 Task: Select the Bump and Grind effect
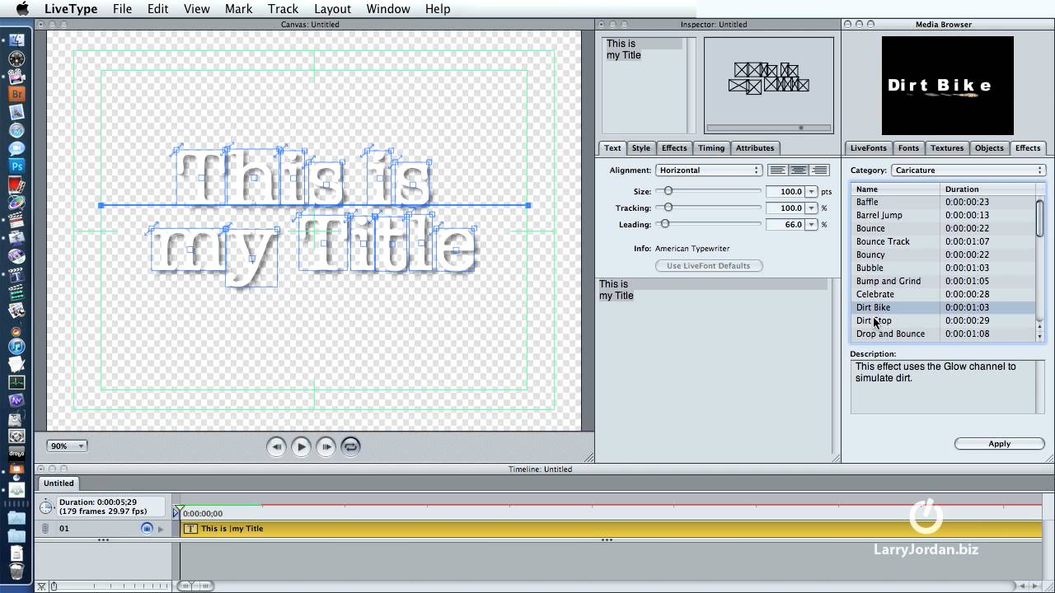coord(944,281)
